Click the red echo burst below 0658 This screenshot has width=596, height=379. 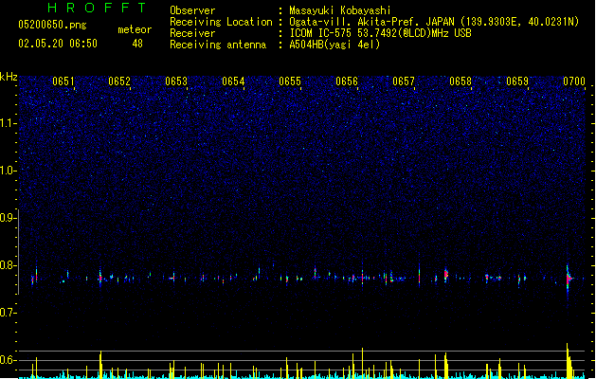(446, 275)
